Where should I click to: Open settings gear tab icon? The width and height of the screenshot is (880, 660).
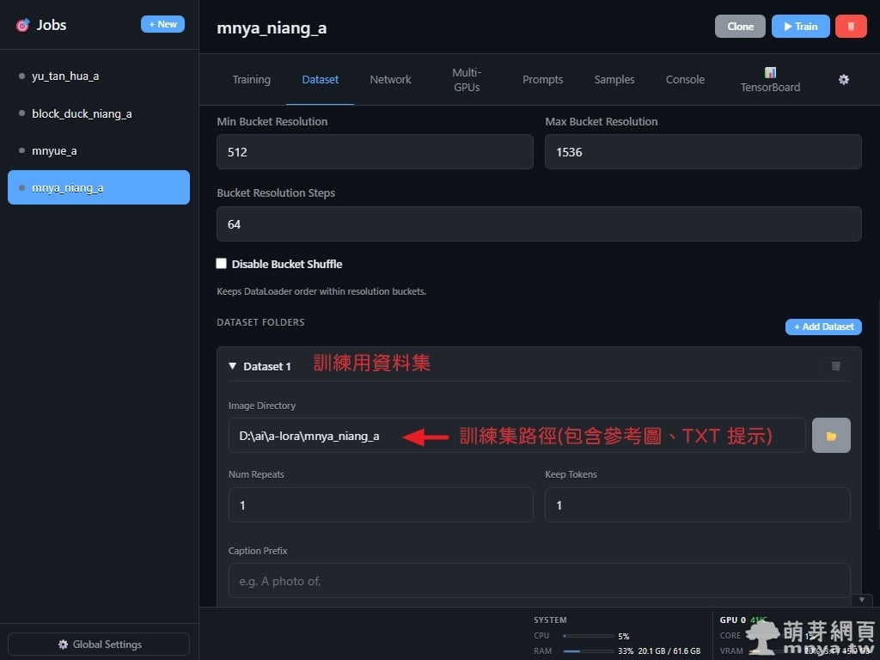coord(843,80)
